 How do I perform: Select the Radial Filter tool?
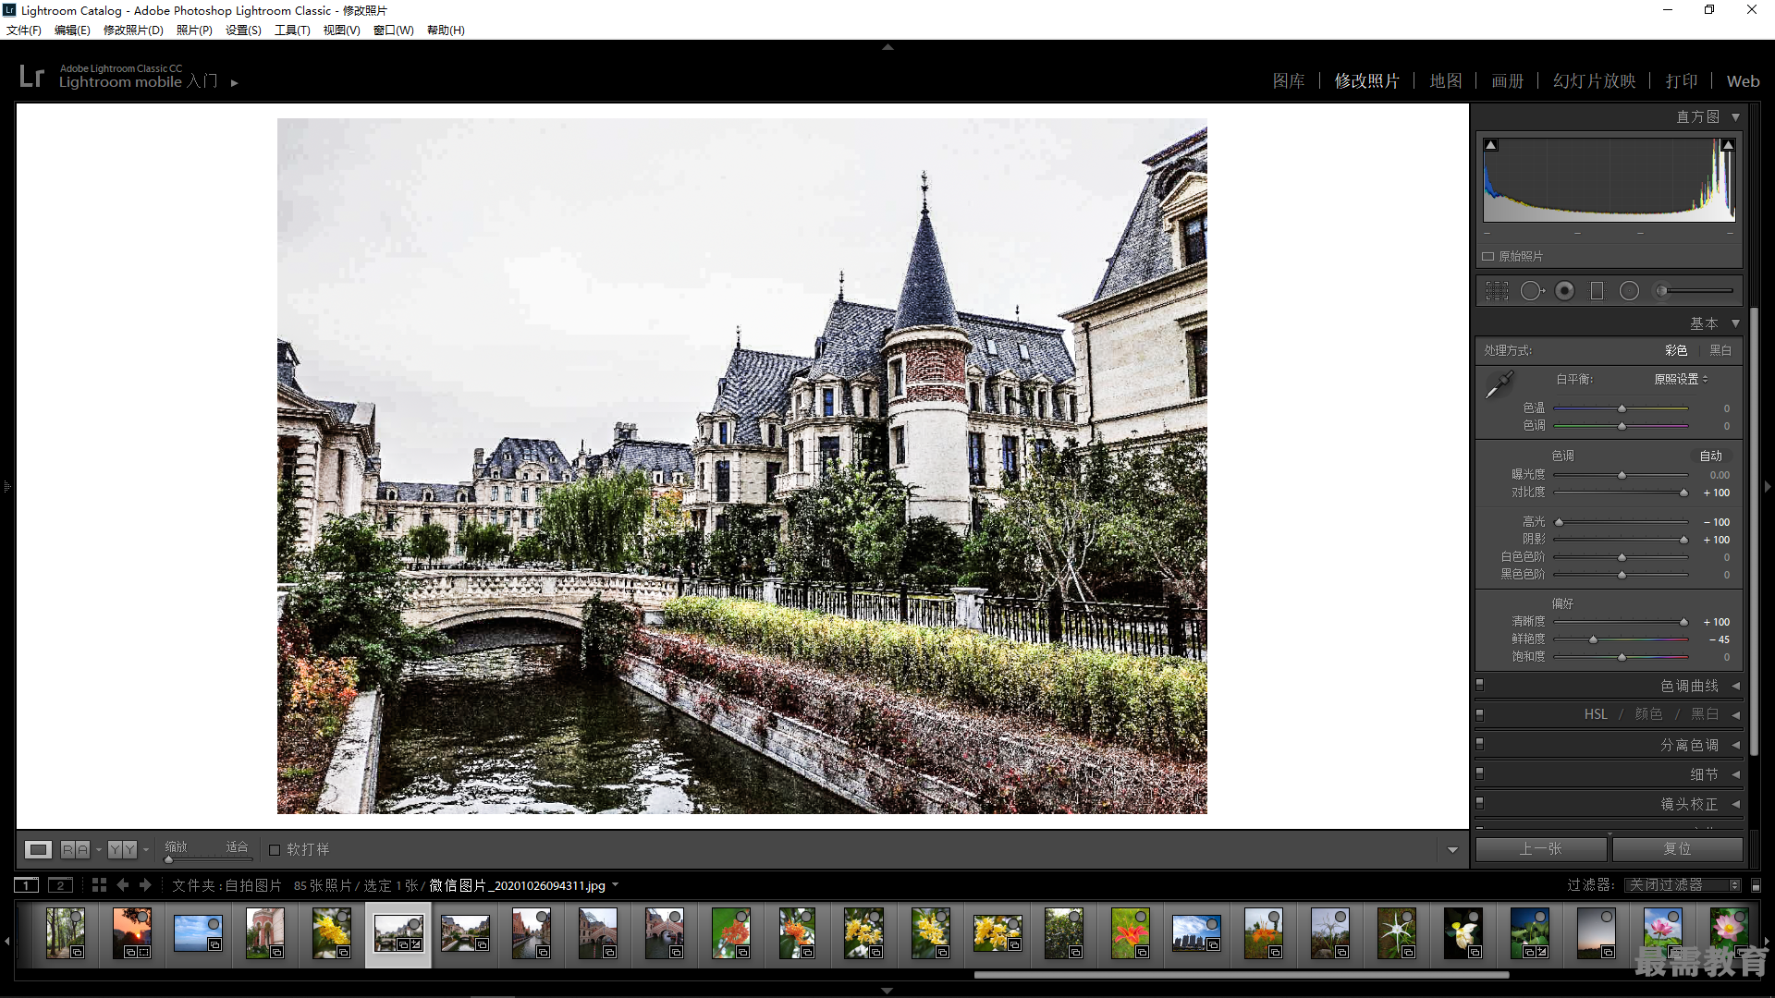[x=1629, y=291]
